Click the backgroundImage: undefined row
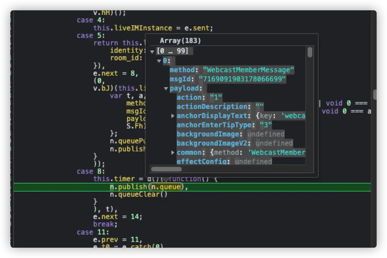This screenshot has height=258, width=387. pyautogui.click(x=230, y=134)
